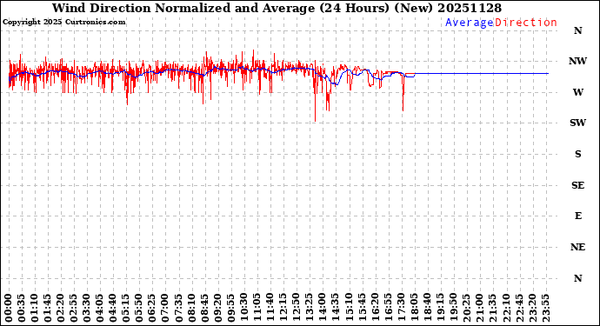Click the 'SW' direction axis label
The height and width of the screenshot is (326, 600).
(577, 123)
